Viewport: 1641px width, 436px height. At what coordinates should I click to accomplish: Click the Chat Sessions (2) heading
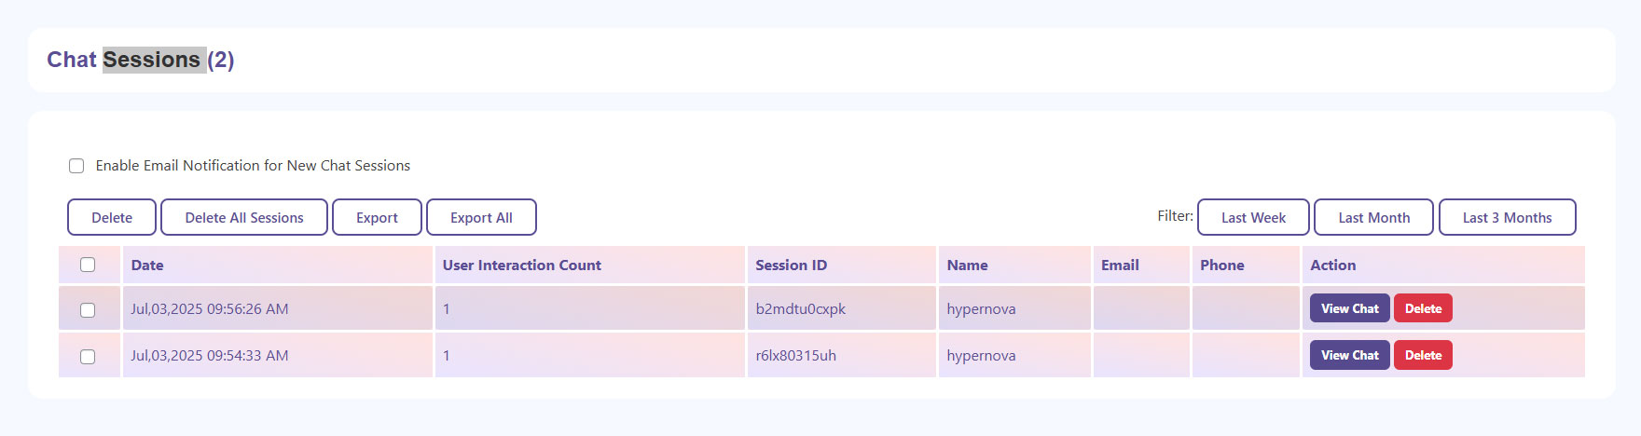point(141,60)
